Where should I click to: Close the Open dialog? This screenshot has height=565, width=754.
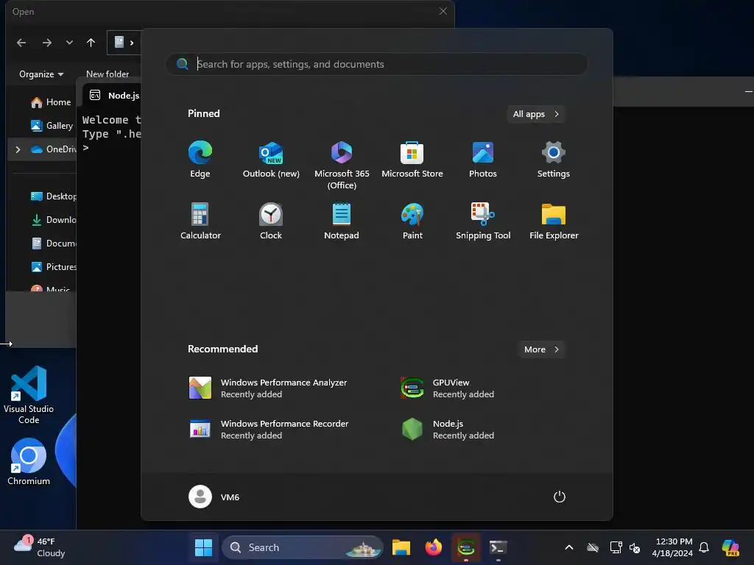(443, 11)
